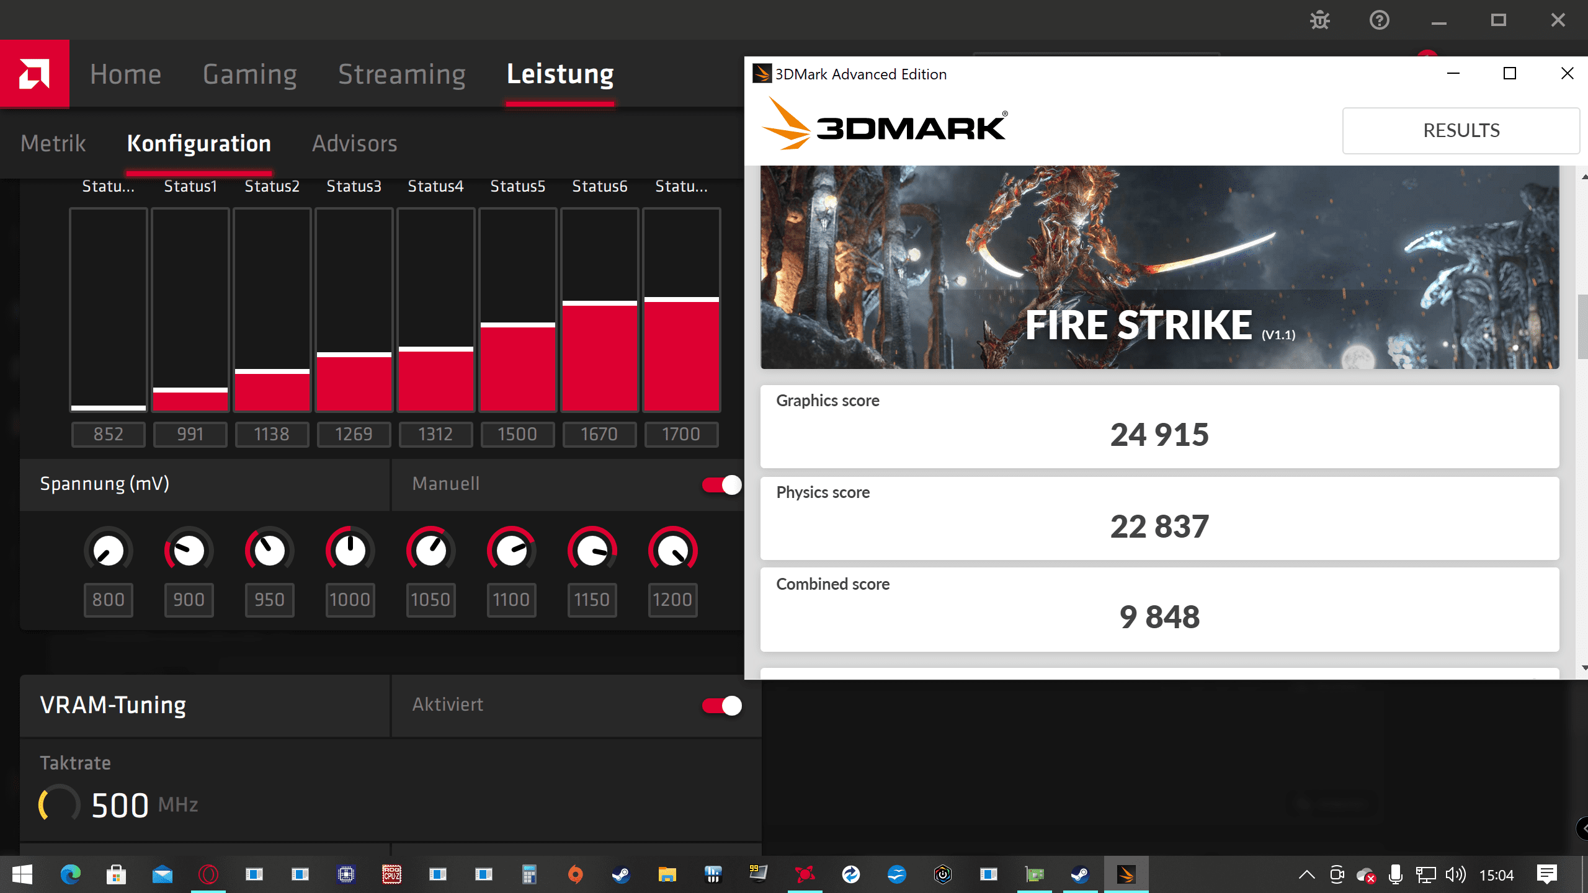The width and height of the screenshot is (1588, 893).
Task: Open Opera browser from the taskbar
Action: (208, 874)
